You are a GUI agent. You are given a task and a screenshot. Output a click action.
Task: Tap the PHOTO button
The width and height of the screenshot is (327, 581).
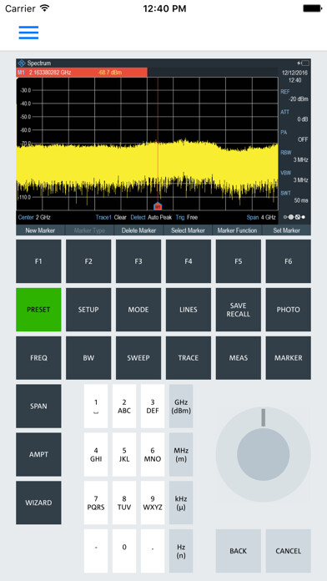289,310
